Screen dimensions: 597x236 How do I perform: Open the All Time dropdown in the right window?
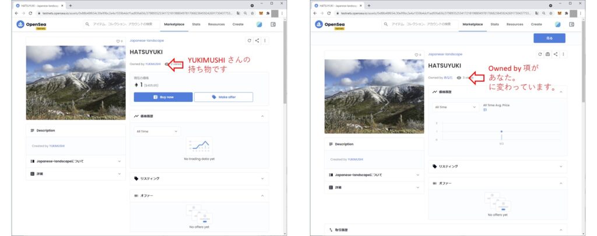click(x=455, y=107)
